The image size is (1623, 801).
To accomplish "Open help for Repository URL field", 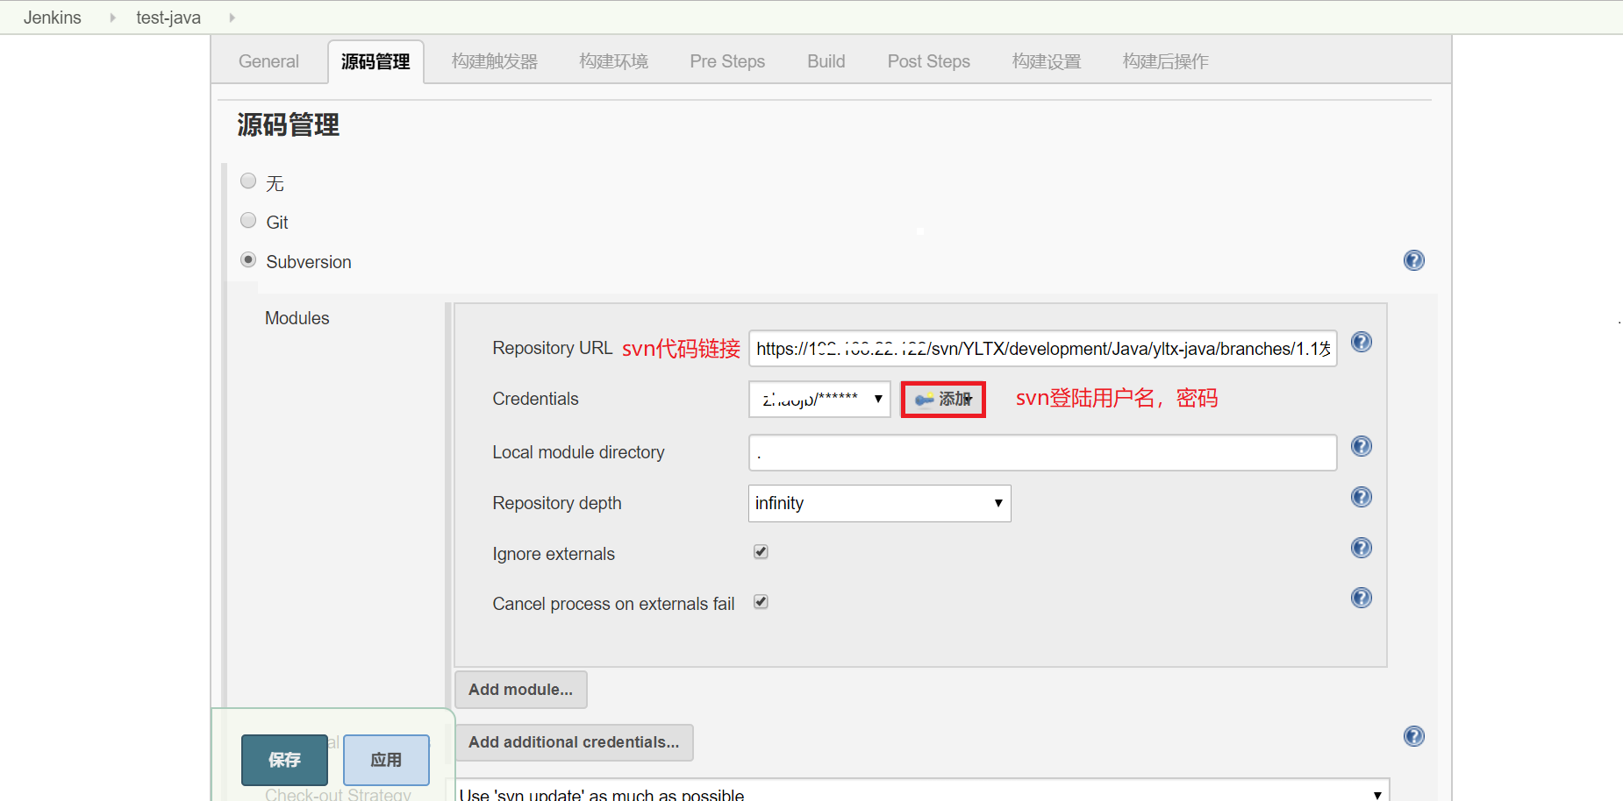I will coord(1361,343).
